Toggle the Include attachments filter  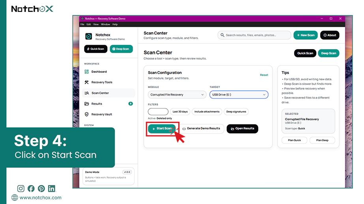pos(207,112)
